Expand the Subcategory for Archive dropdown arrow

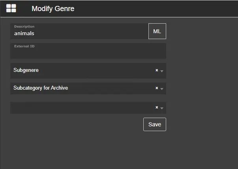(162, 88)
